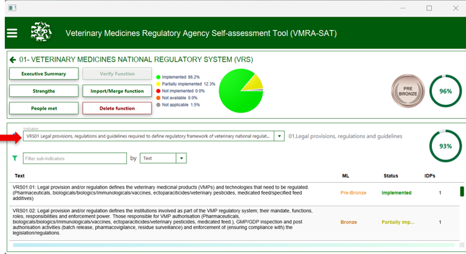Open the People met section
Image resolution: width=466 pixels, height=254 pixels.
(x=44, y=108)
